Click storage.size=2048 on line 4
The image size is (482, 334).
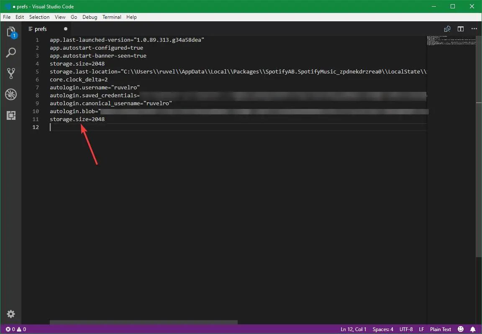point(77,64)
